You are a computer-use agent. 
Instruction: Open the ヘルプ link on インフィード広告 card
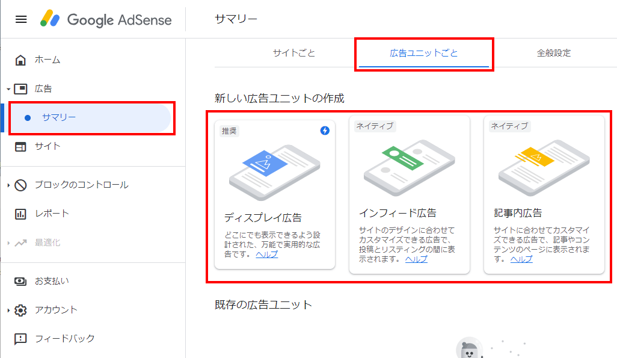pos(416,259)
